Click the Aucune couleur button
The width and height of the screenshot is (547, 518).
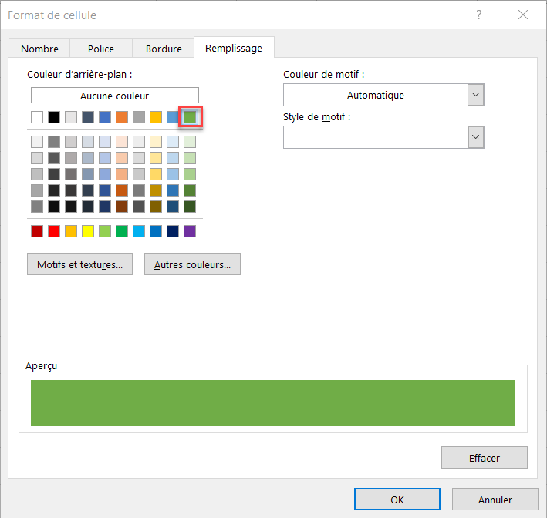click(x=115, y=96)
